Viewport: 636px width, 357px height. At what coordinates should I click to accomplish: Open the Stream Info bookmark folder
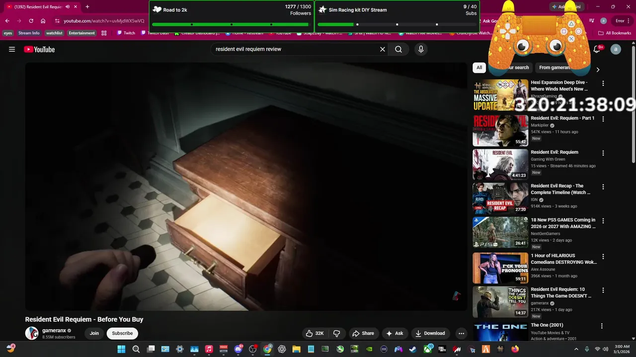pyautogui.click(x=29, y=33)
